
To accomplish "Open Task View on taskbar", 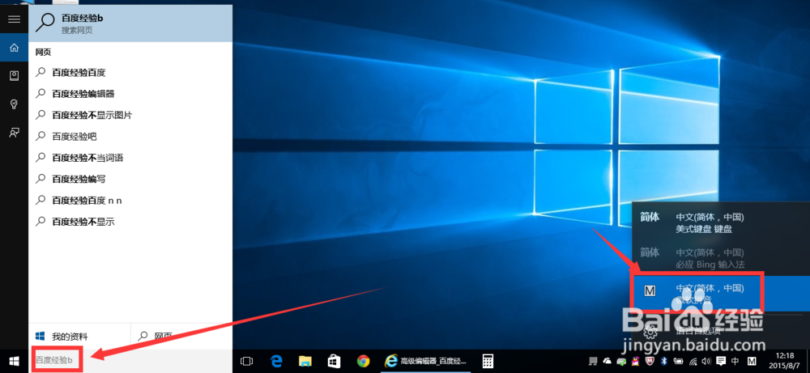I will tap(247, 361).
